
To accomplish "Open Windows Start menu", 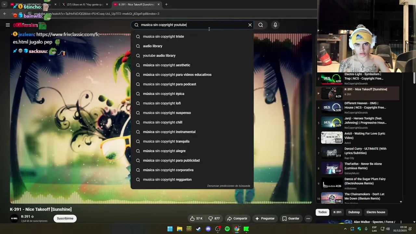I will tap(170, 229).
